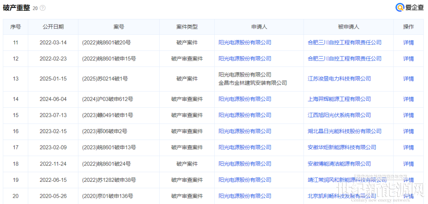428x204 pixels.
Task: Open 详情 for case (2022)皖8601破20号
Action: pos(408,42)
